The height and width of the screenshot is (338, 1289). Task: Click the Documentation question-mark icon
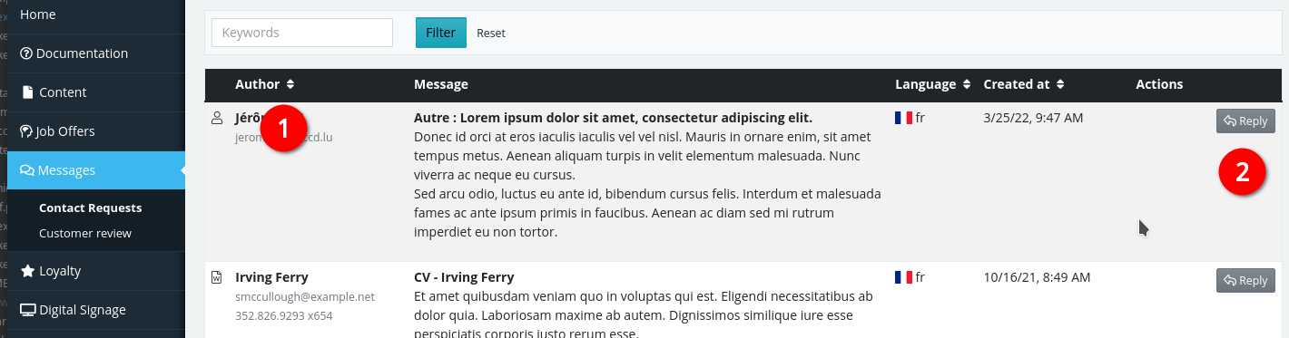point(26,53)
